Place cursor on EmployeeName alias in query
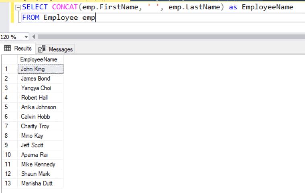 [267, 7]
